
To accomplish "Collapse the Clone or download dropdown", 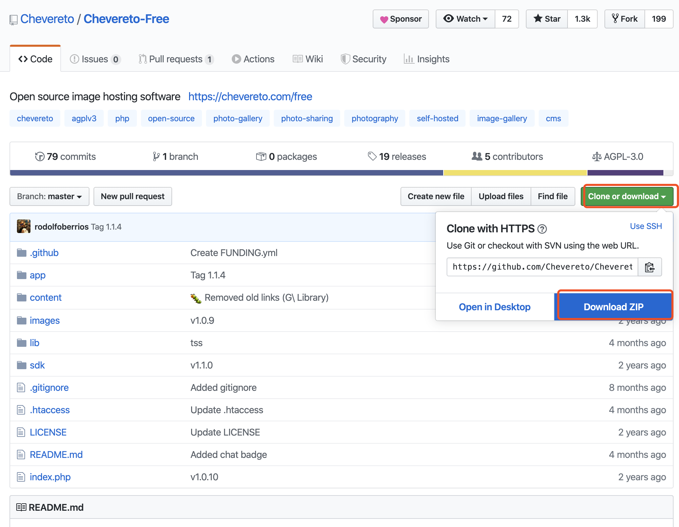I will coord(627,196).
